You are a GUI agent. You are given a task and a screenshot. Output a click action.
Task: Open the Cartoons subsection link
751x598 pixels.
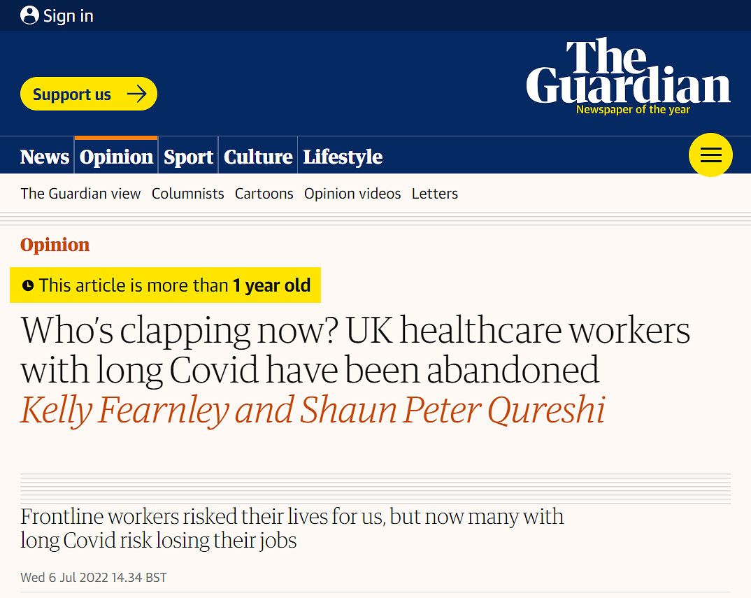pos(264,194)
